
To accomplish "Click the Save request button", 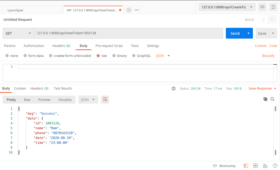I will point(262,33).
